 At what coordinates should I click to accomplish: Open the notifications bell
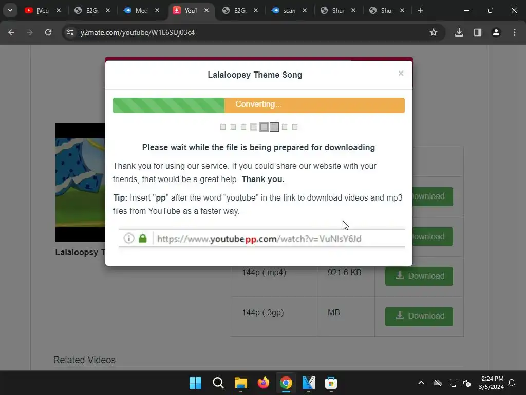click(x=512, y=383)
